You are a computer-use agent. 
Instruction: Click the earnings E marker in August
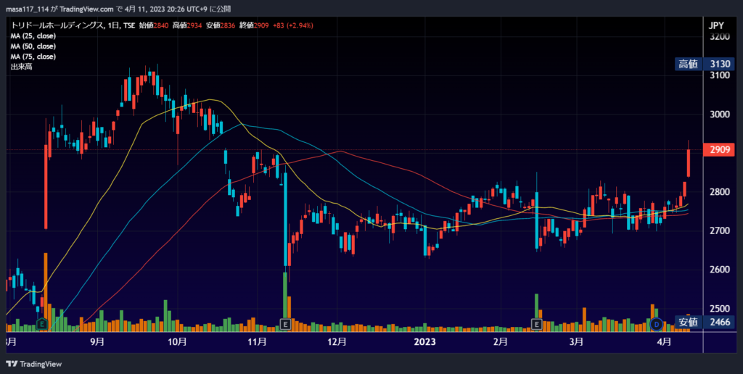pos(42,324)
